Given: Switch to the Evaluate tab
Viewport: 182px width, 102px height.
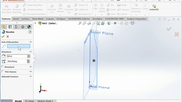Looking at the screenshot, I should coord(50,19).
